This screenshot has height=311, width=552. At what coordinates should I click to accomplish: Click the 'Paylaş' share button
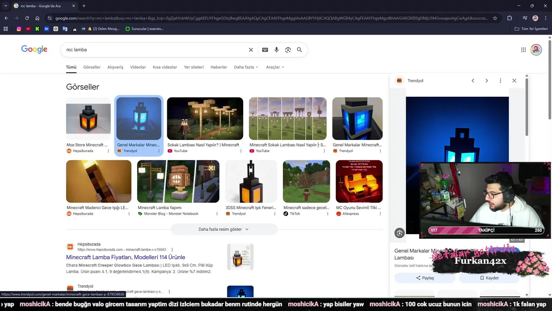point(425,278)
